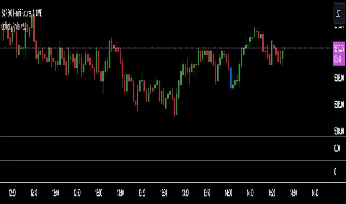Viewport: 346px width, 204px height.
Task: Click the USD currency button
Action: pyautogui.click(x=339, y=14)
